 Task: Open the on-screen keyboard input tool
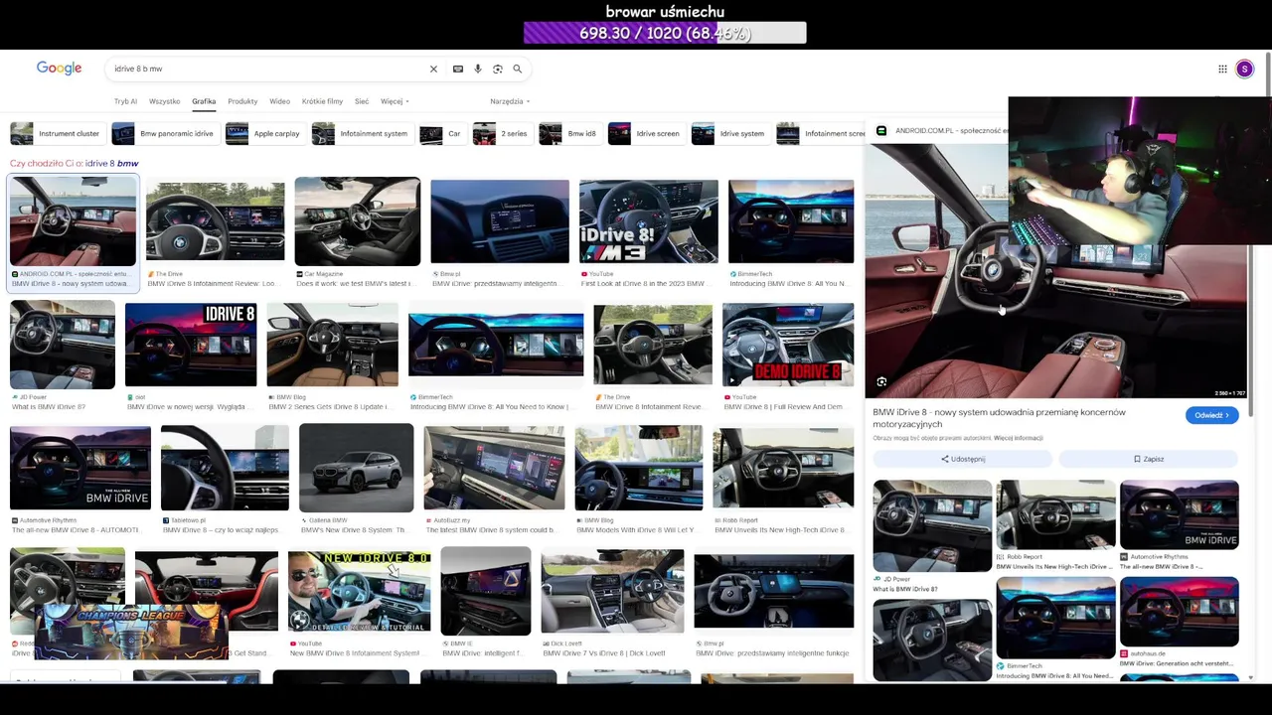pyautogui.click(x=458, y=69)
